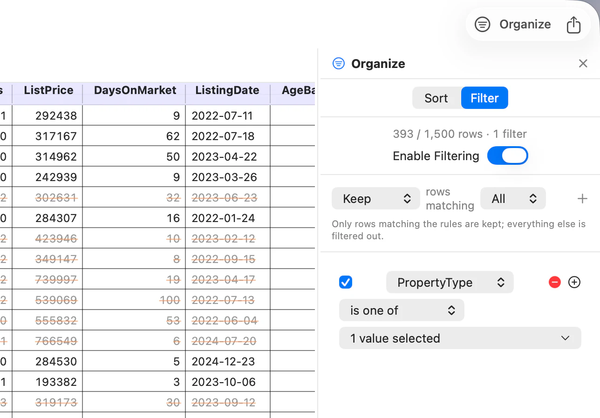Viewport: 600px width, 418px height.
Task: Click the date cell 2022-01-24
Action: [228, 218]
